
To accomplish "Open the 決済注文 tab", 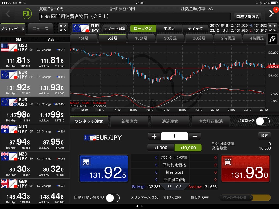I will (170, 121).
